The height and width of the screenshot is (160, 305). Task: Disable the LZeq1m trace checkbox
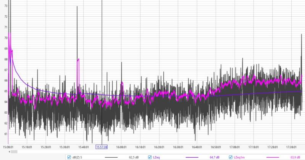(x=231, y=157)
